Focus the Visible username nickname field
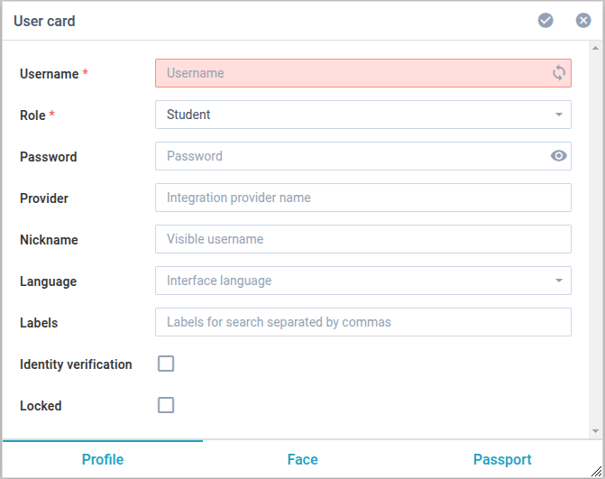Viewport: 605px width, 479px height. pos(362,239)
